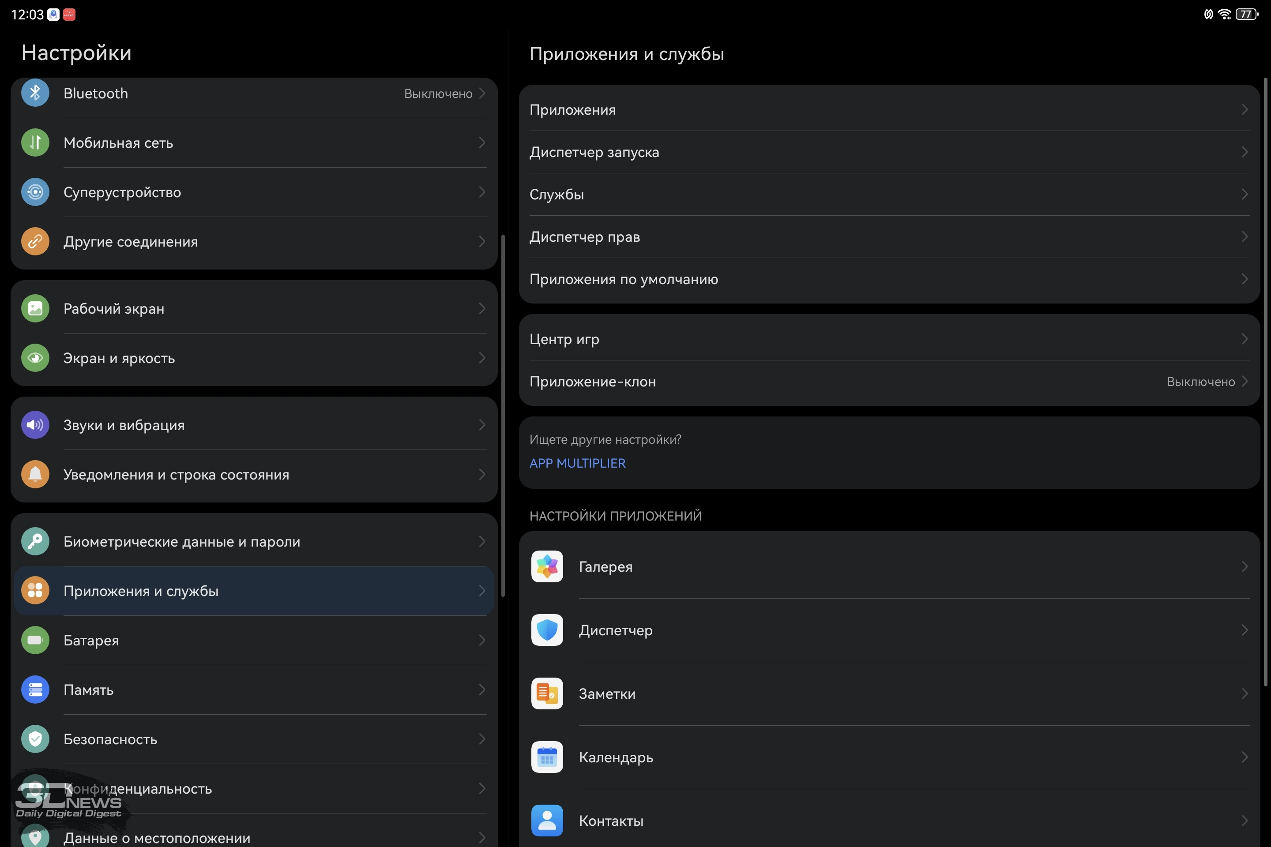Open Звуки и вибрация settings

click(x=254, y=424)
